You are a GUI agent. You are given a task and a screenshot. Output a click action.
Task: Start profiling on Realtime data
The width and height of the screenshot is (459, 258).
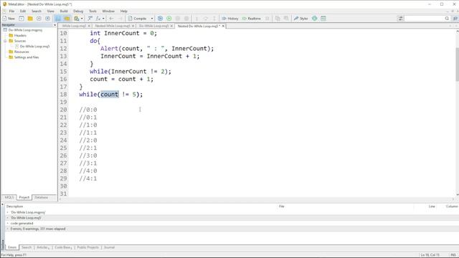point(252,19)
